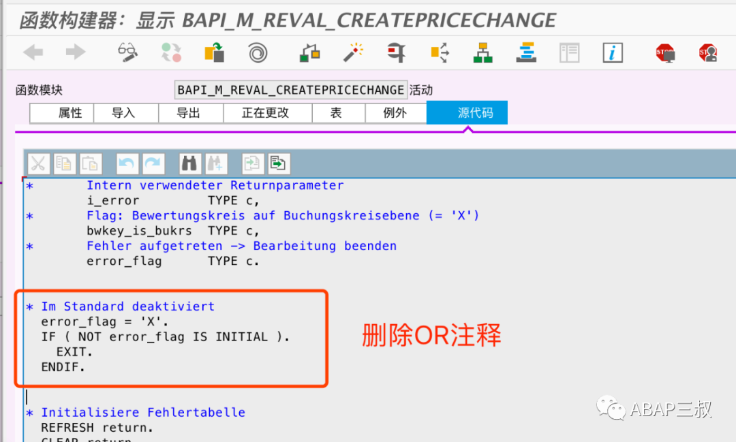Click the navigation window stack icon

tap(526, 52)
